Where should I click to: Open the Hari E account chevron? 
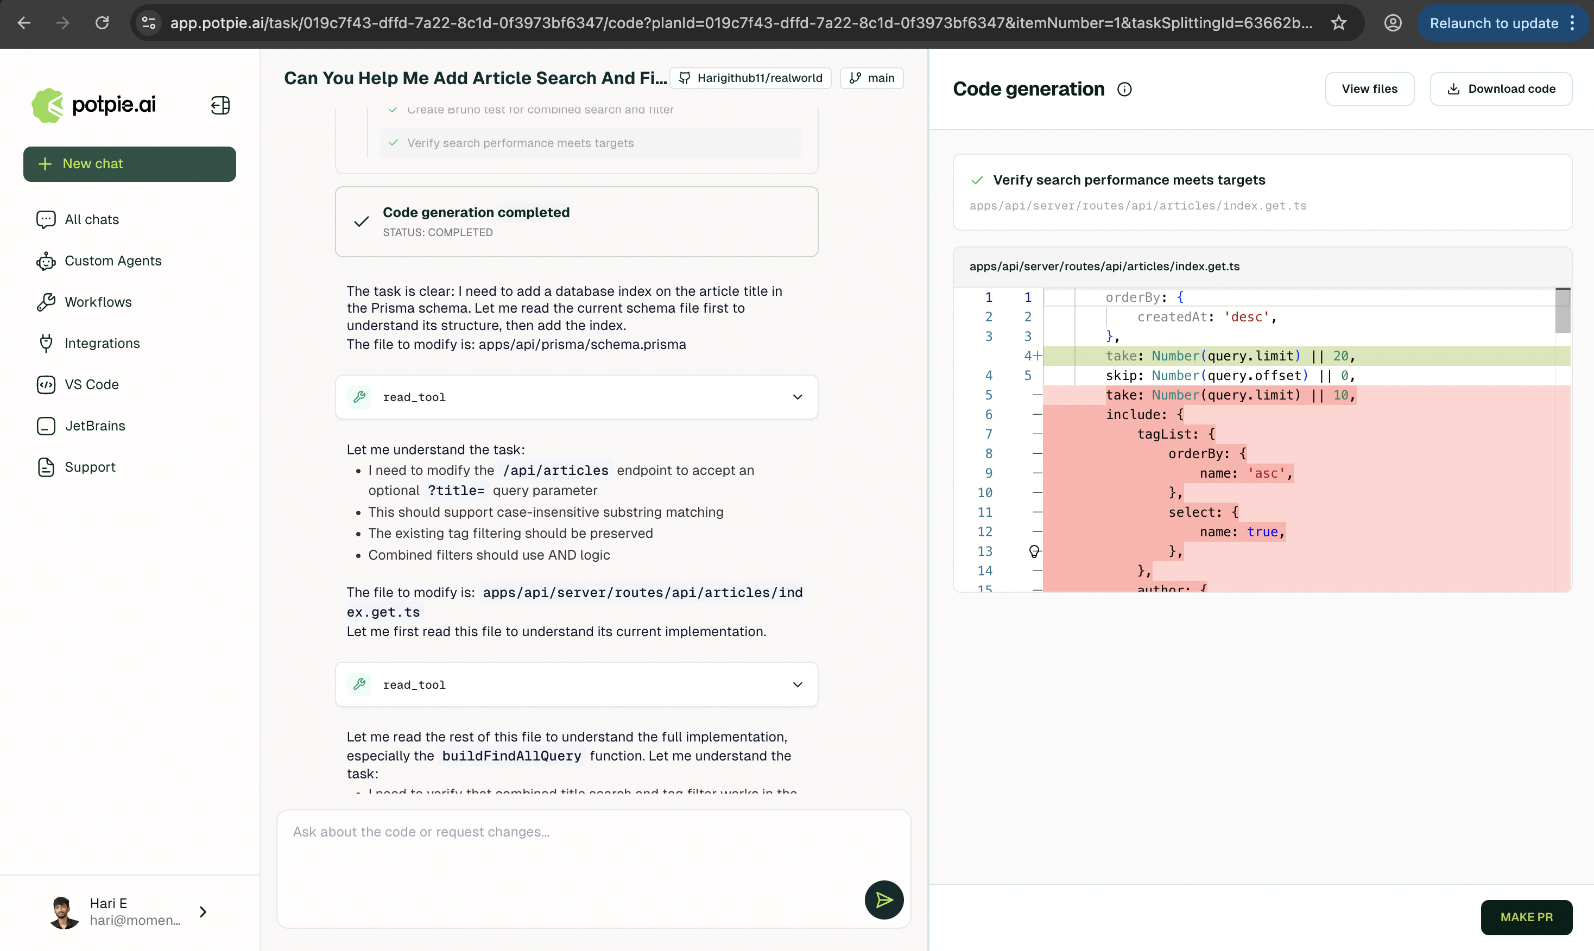pos(203,911)
